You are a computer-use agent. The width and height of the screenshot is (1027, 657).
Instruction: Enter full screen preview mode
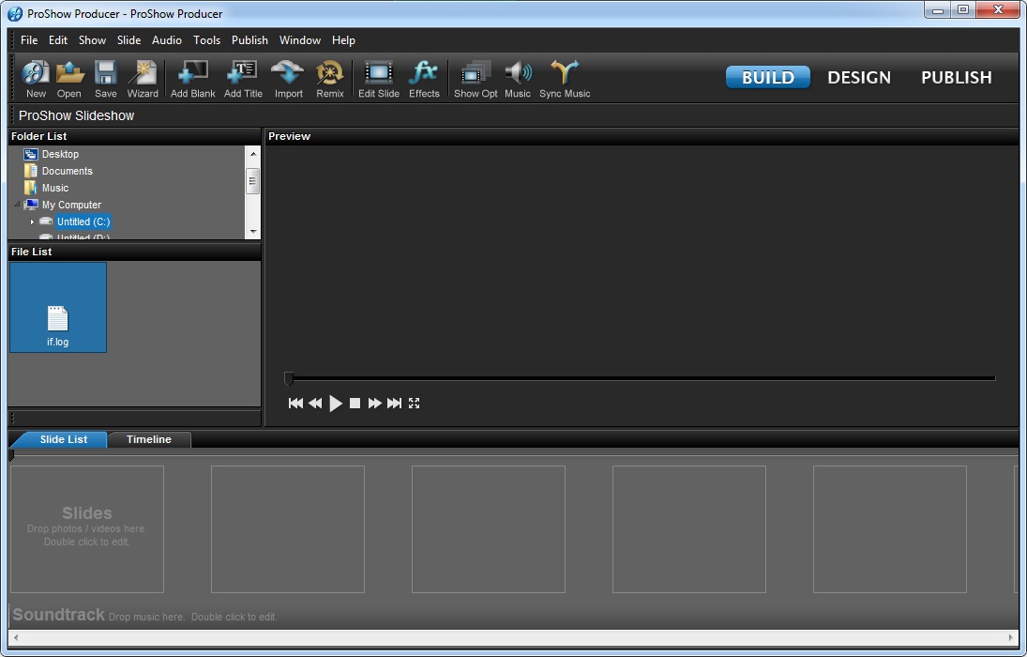[x=414, y=404]
